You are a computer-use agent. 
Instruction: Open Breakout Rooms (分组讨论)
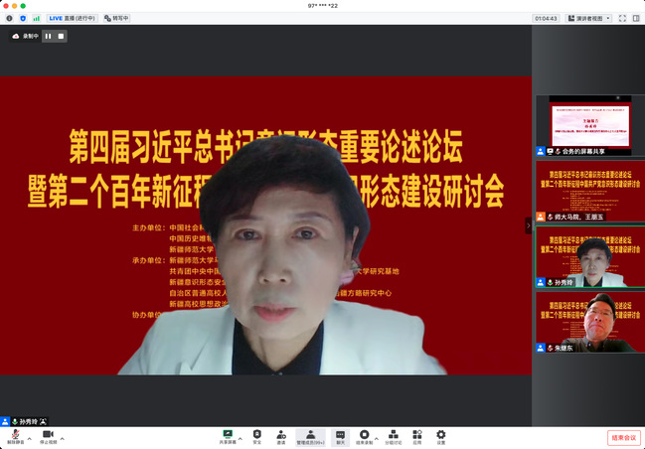[x=395, y=435]
